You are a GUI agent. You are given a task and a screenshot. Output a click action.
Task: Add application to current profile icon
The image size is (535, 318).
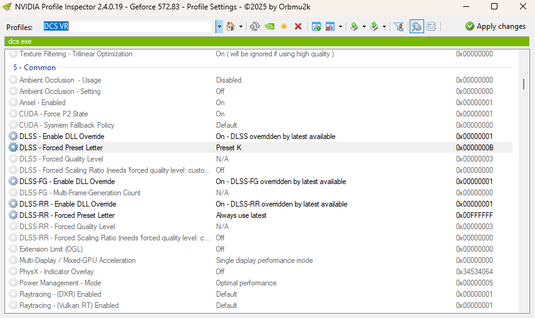[x=316, y=26]
